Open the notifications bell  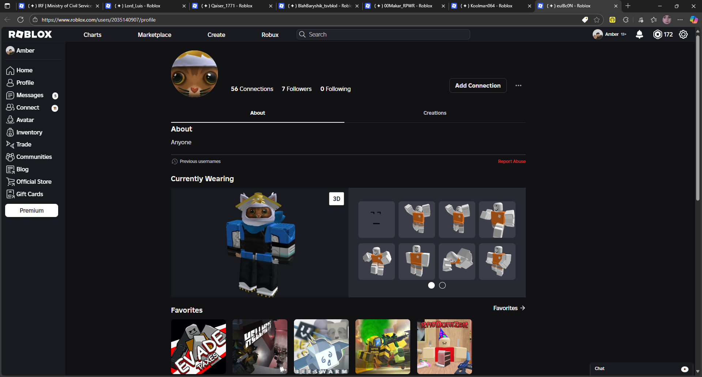pos(639,34)
